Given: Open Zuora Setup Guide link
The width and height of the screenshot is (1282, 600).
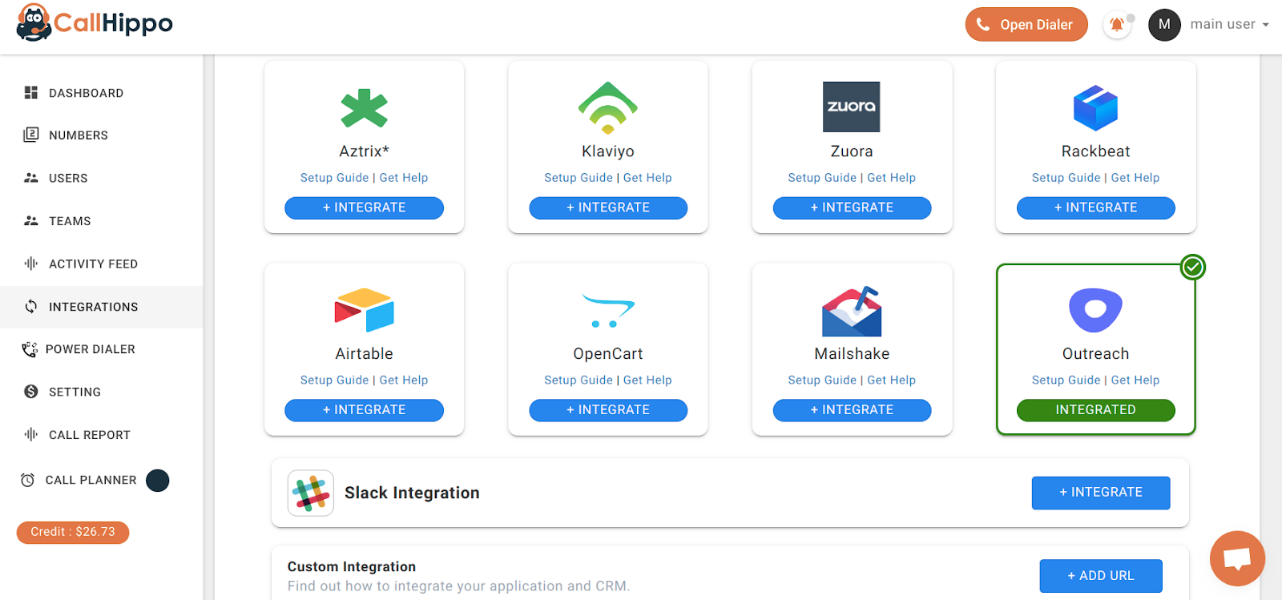Looking at the screenshot, I should coord(822,178).
